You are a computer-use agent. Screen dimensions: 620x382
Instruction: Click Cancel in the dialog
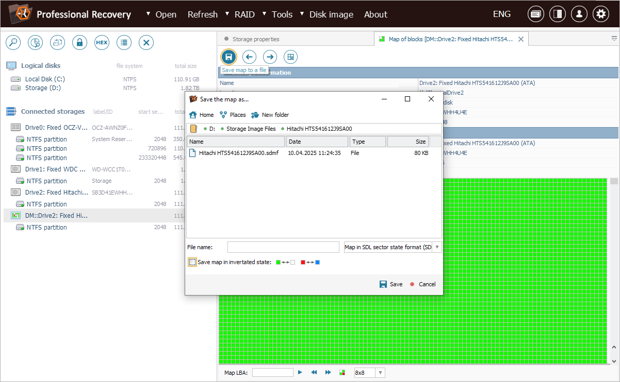(423, 284)
